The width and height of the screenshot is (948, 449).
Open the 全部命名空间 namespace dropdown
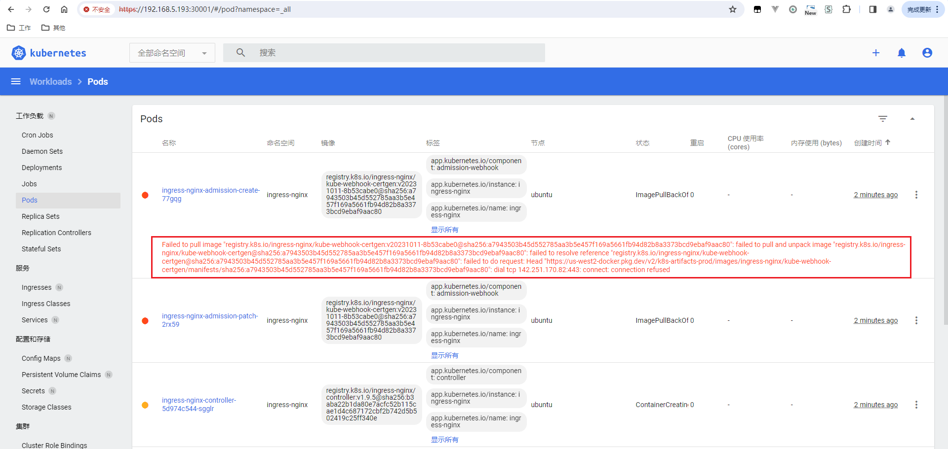[x=172, y=53]
